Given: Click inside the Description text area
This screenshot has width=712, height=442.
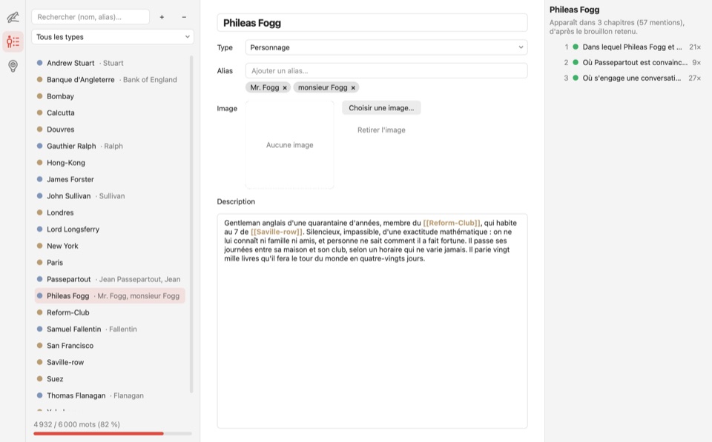Looking at the screenshot, I should pyautogui.click(x=372, y=321).
